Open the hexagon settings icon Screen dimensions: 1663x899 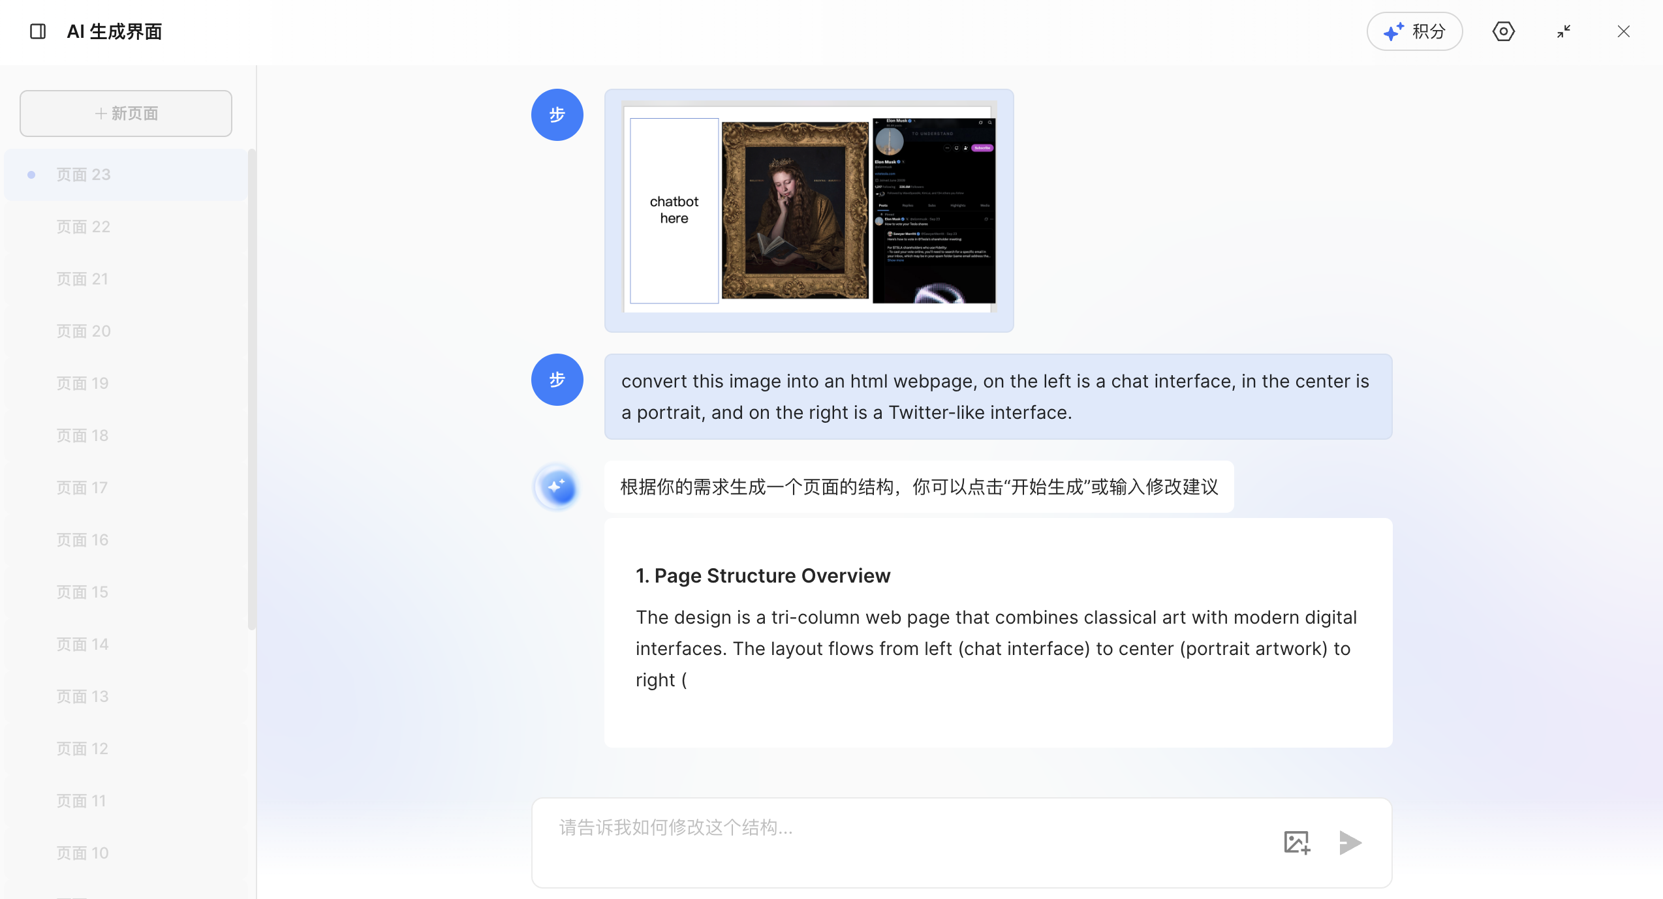(x=1503, y=31)
